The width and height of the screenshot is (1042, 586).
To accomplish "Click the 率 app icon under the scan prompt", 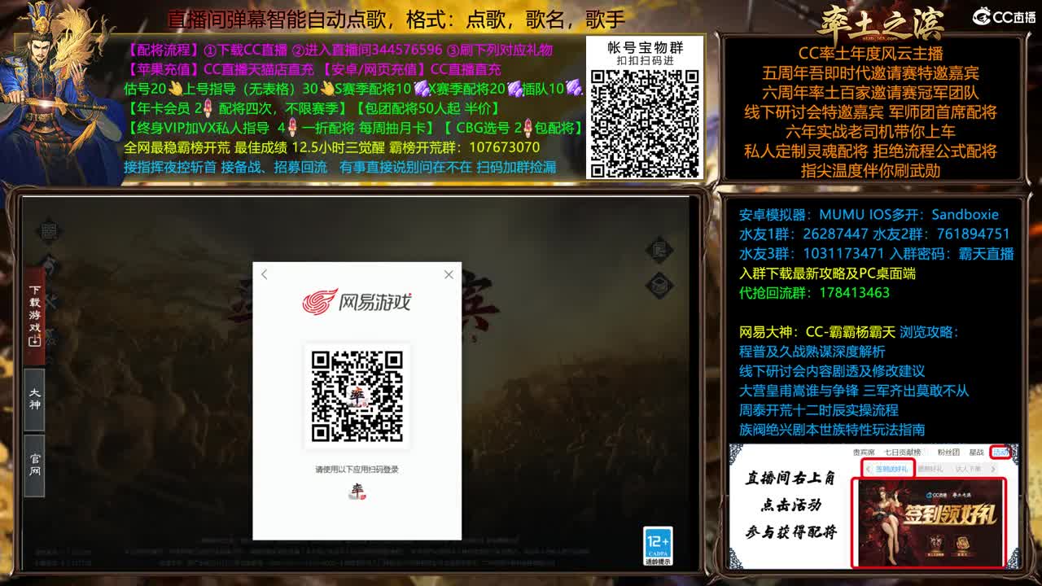I will point(357,491).
